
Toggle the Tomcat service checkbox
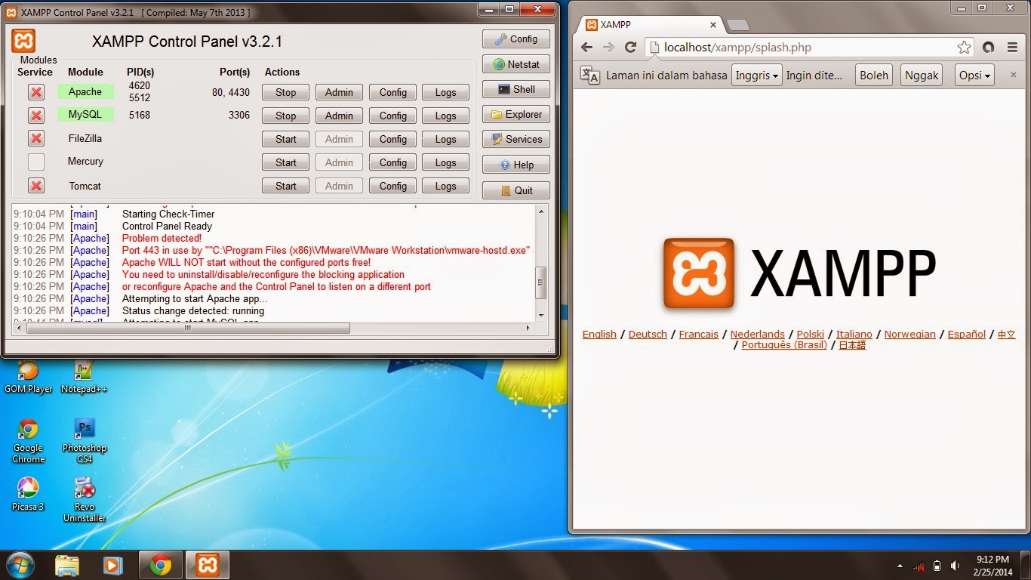tap(36, 185)
